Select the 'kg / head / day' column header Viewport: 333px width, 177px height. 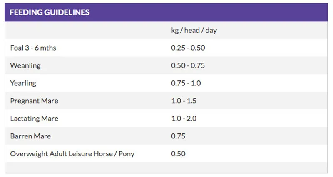tap(194, 30)
